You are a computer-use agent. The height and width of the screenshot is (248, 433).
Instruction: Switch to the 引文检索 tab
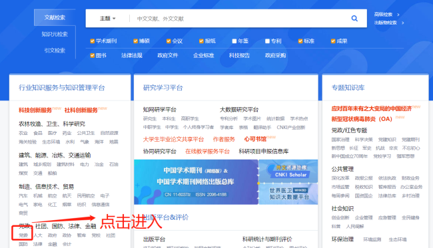click(55, 51)
